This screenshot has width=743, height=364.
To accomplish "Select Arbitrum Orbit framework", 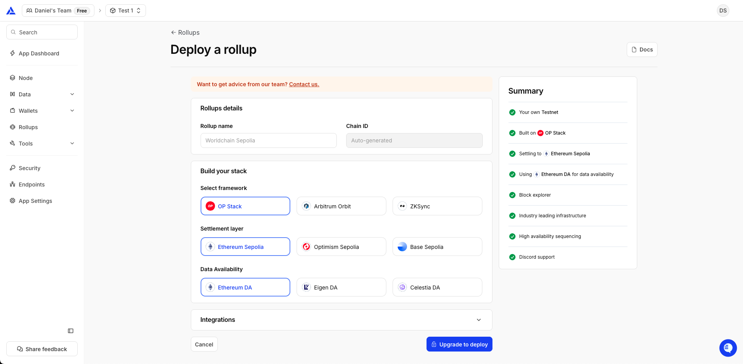I will click(x=341, y=206).
